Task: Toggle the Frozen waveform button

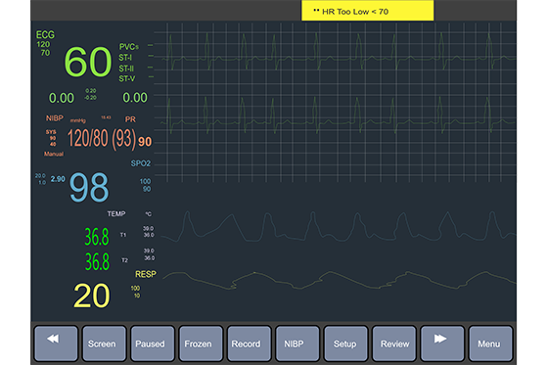Action: pos(201,343)
